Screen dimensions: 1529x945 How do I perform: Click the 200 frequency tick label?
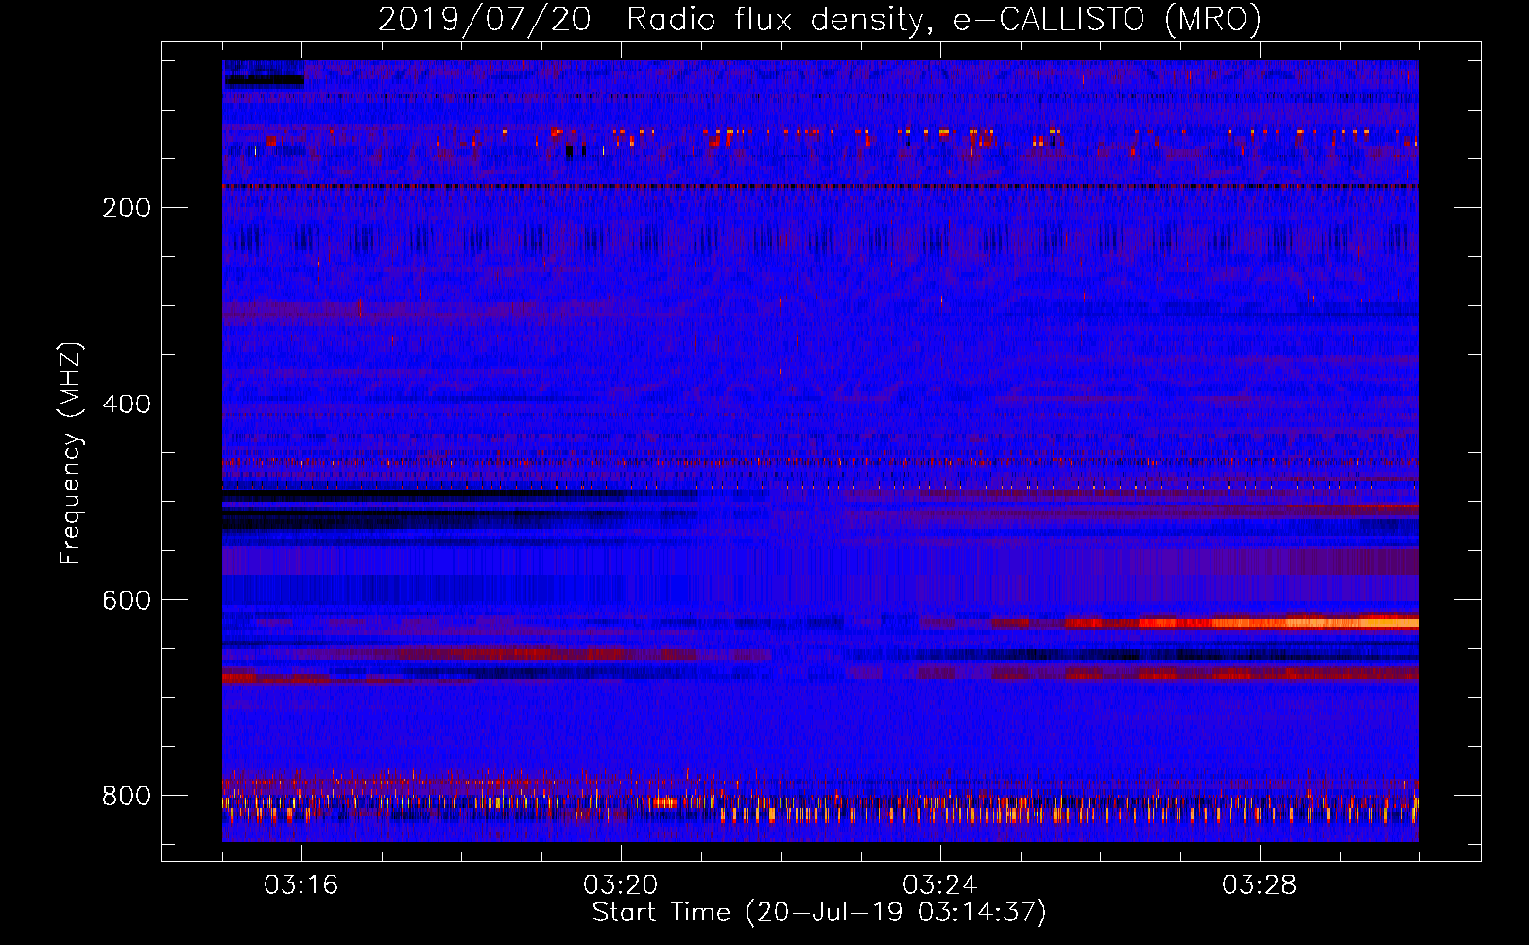pos(127,208)
